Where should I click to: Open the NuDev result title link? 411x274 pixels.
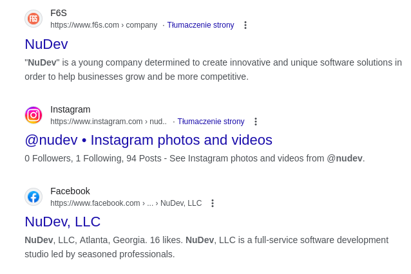pyautogui.click(x=46, y=44)
